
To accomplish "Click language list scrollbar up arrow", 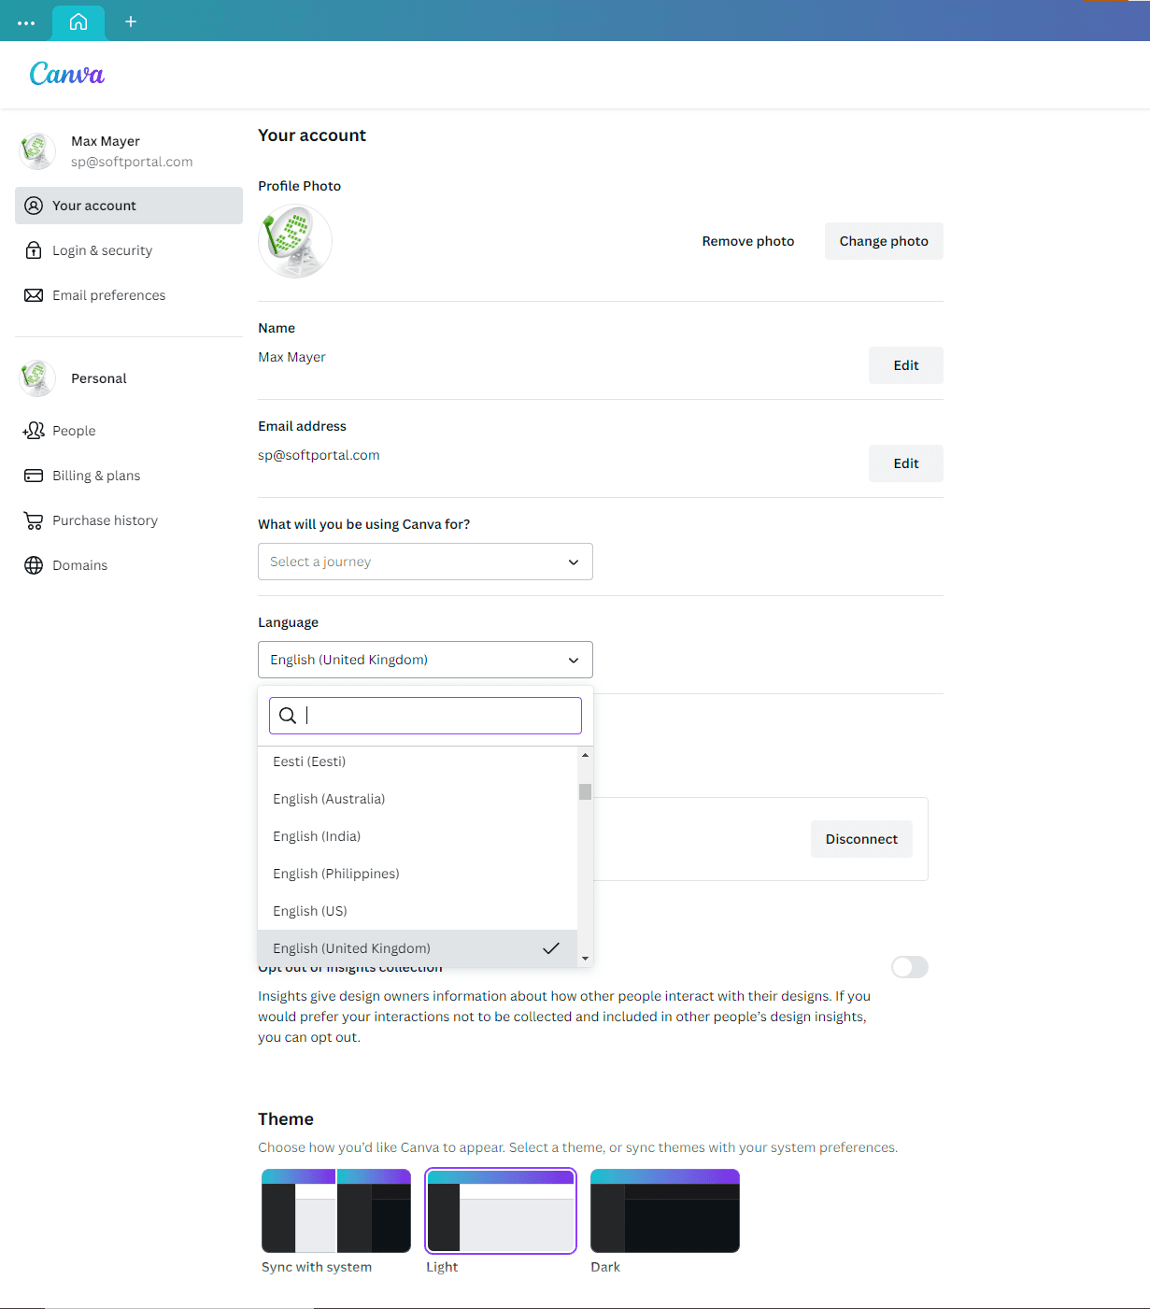I will coord(585,755).
